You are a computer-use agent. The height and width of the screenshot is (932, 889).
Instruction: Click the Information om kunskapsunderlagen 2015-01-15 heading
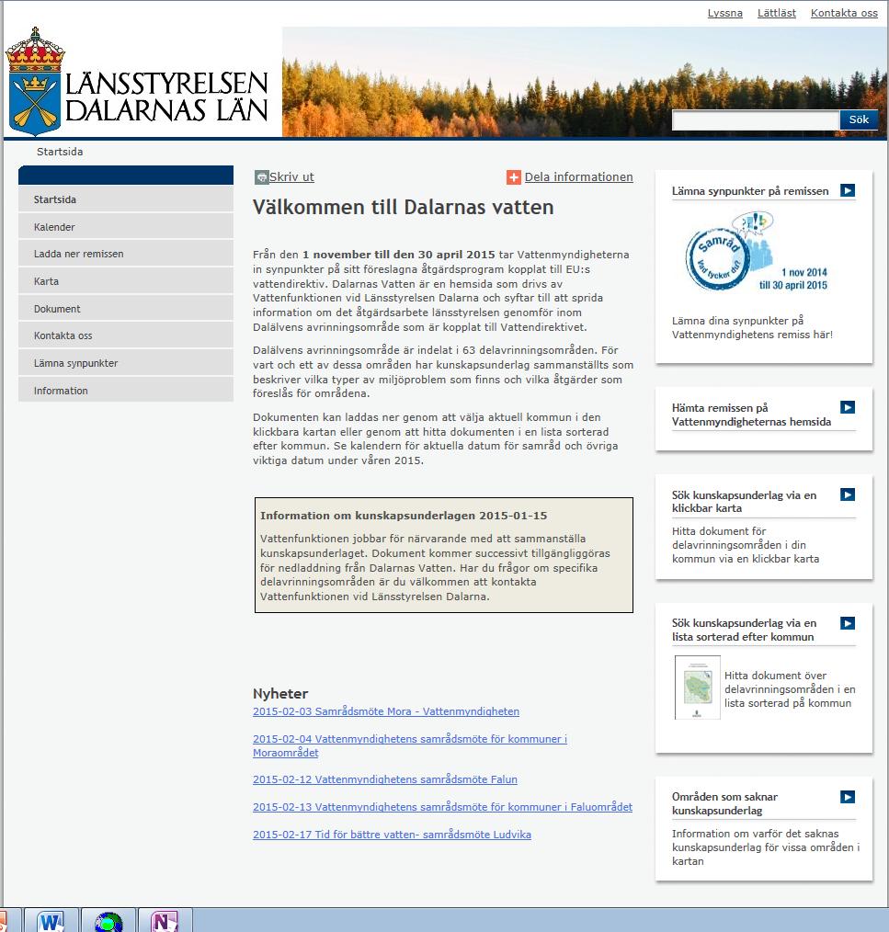point(404,516)
